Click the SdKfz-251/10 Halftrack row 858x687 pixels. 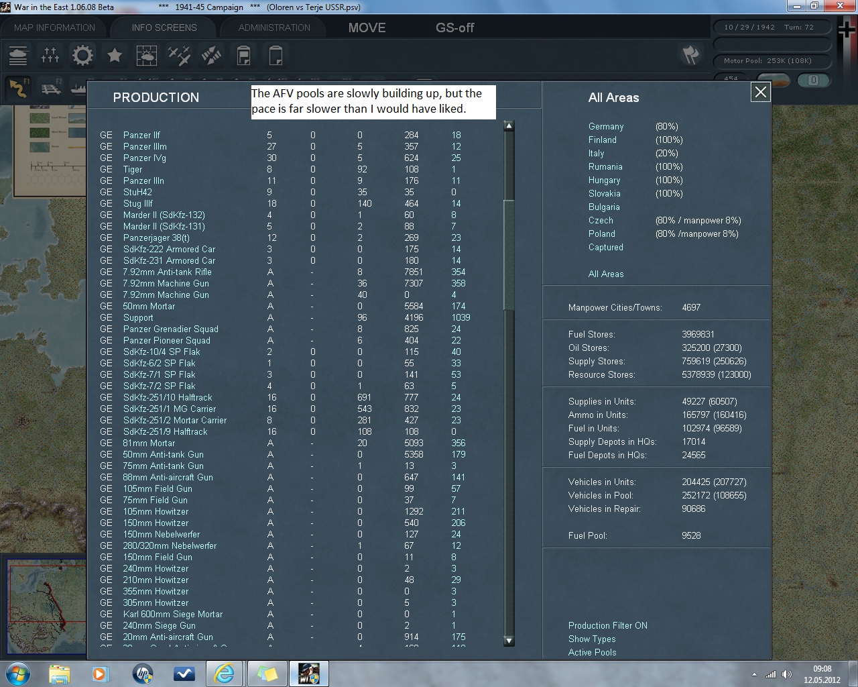[282, 397]
